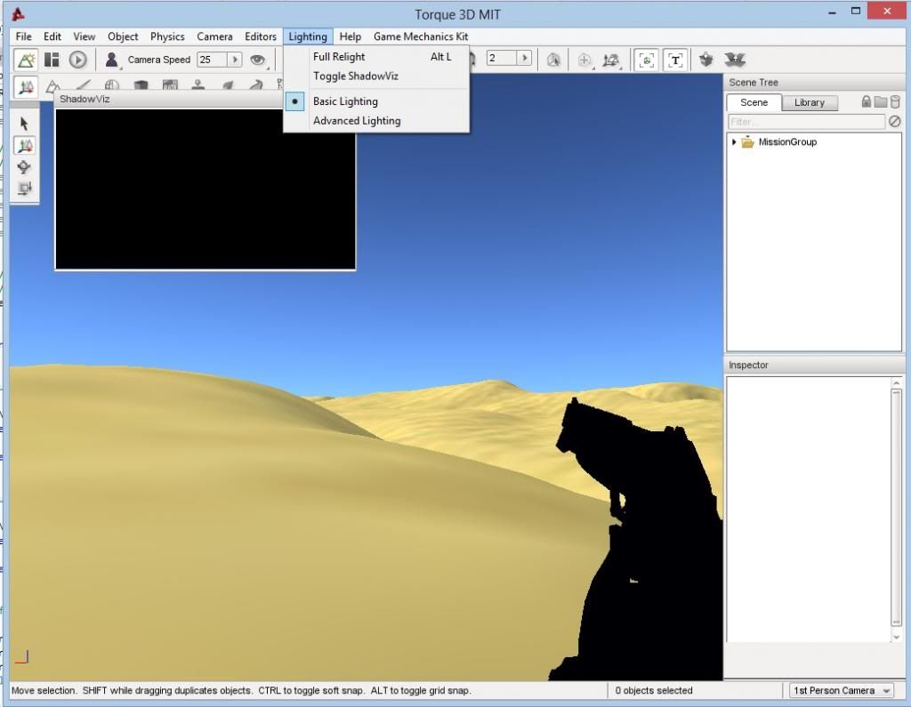Viewport: 911px width, 707px height.
Task: Expand the MissionGroup tree node
Action: click(x=734, y=142)
